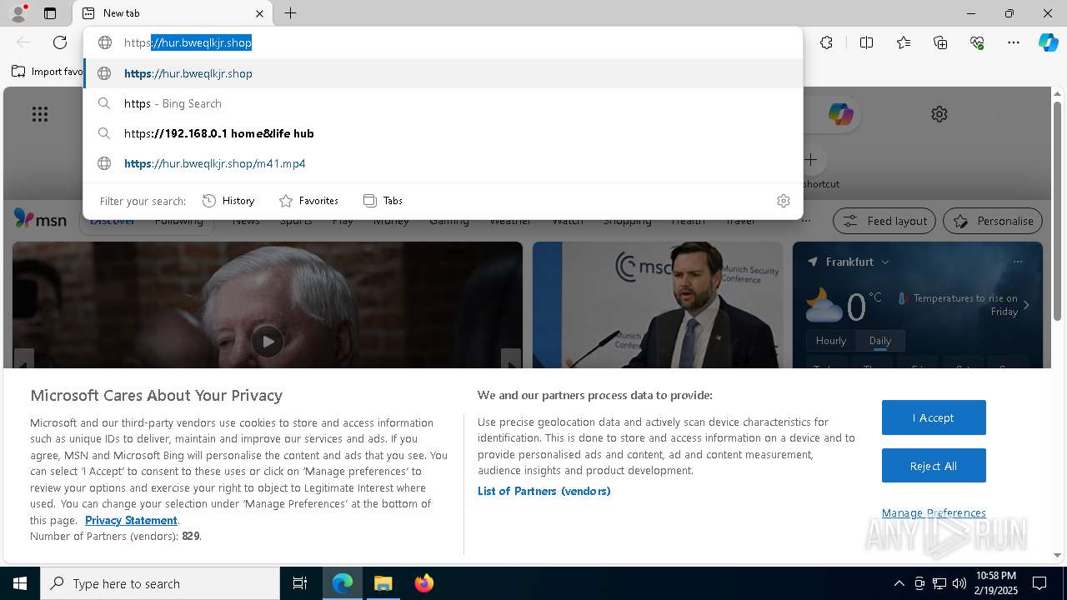1067x600 pixels.
Task: Open the Privacy Statement link
Action: click(131, 520)
